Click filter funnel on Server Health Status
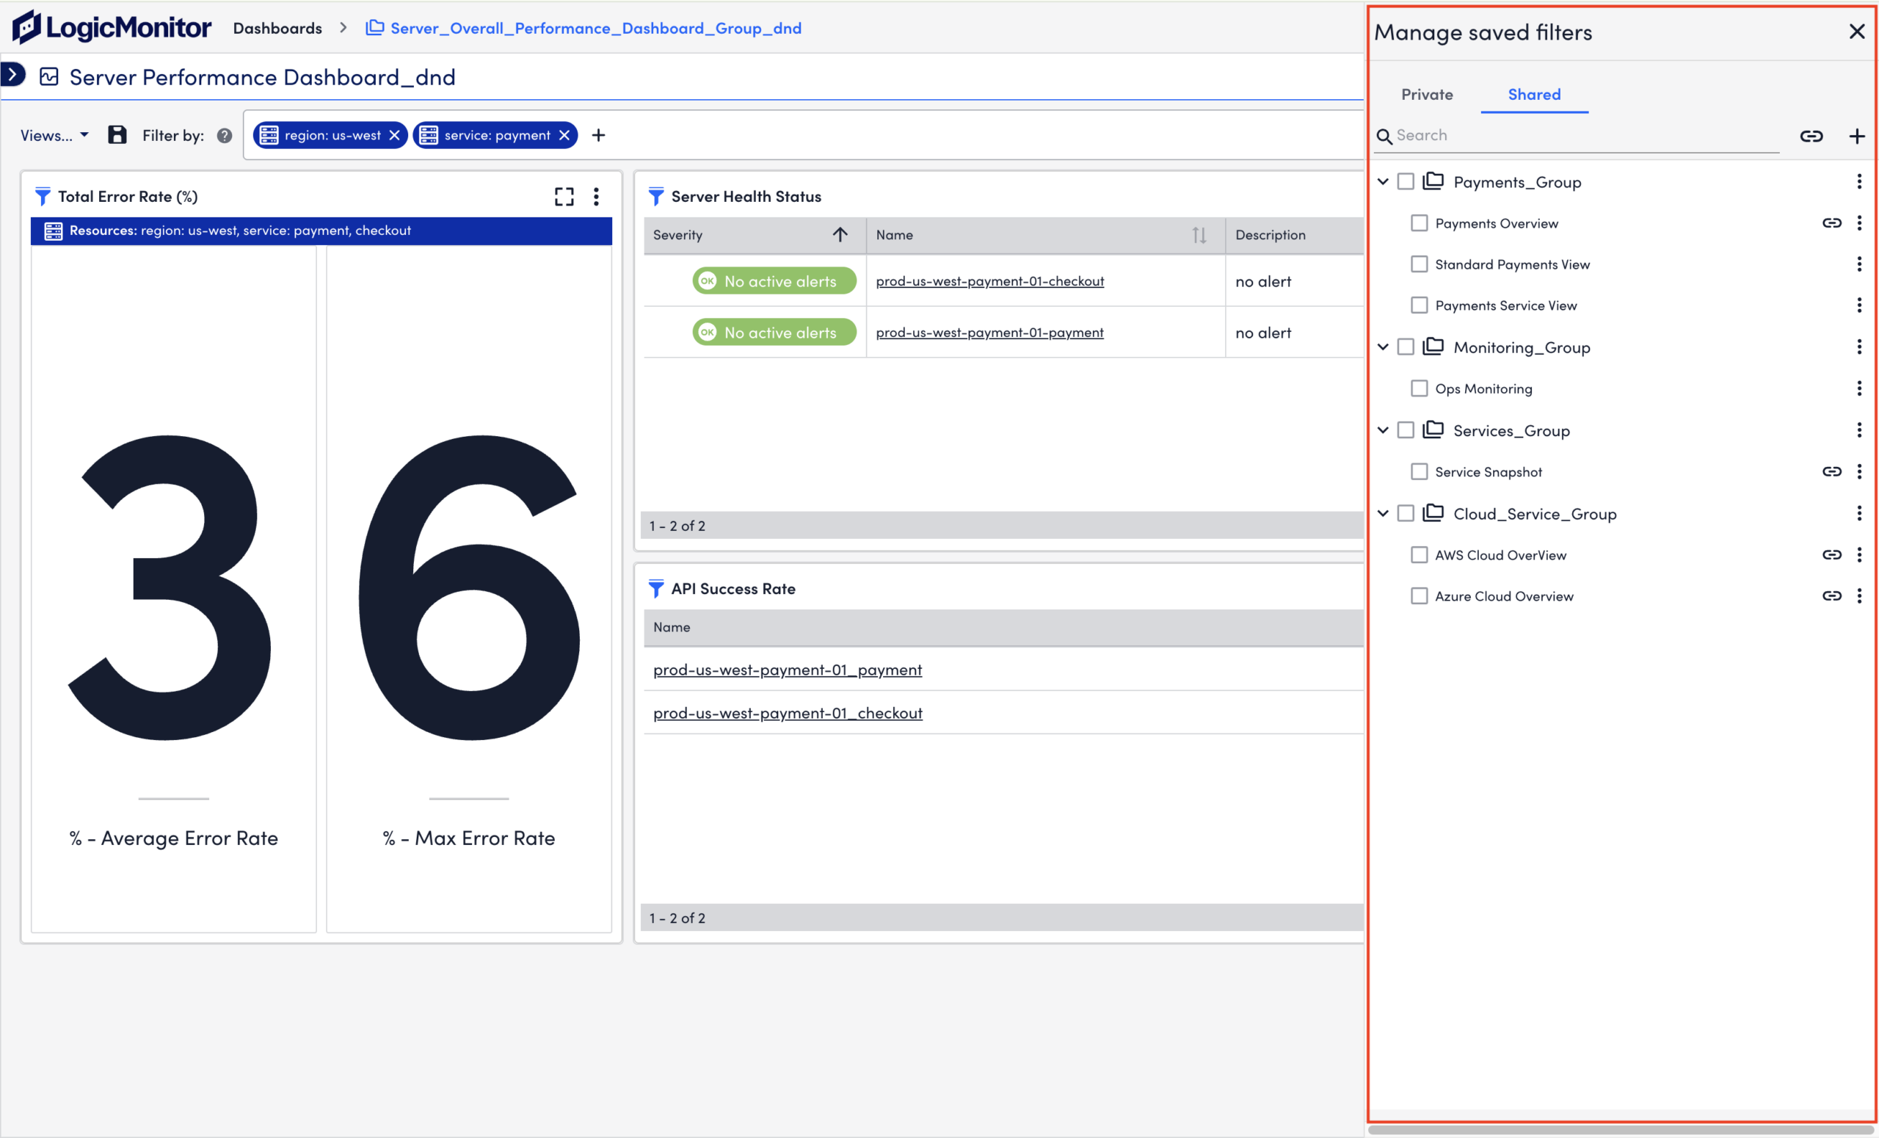Screen dimensions: 1879x1138 pos(656,197)
